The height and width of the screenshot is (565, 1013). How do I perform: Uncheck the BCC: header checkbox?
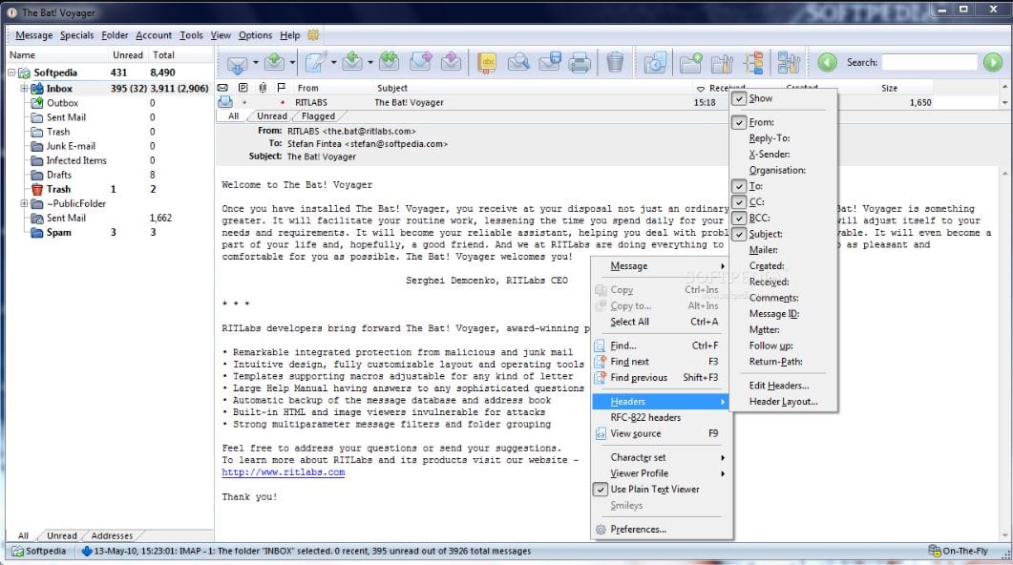tap(739, 219)
